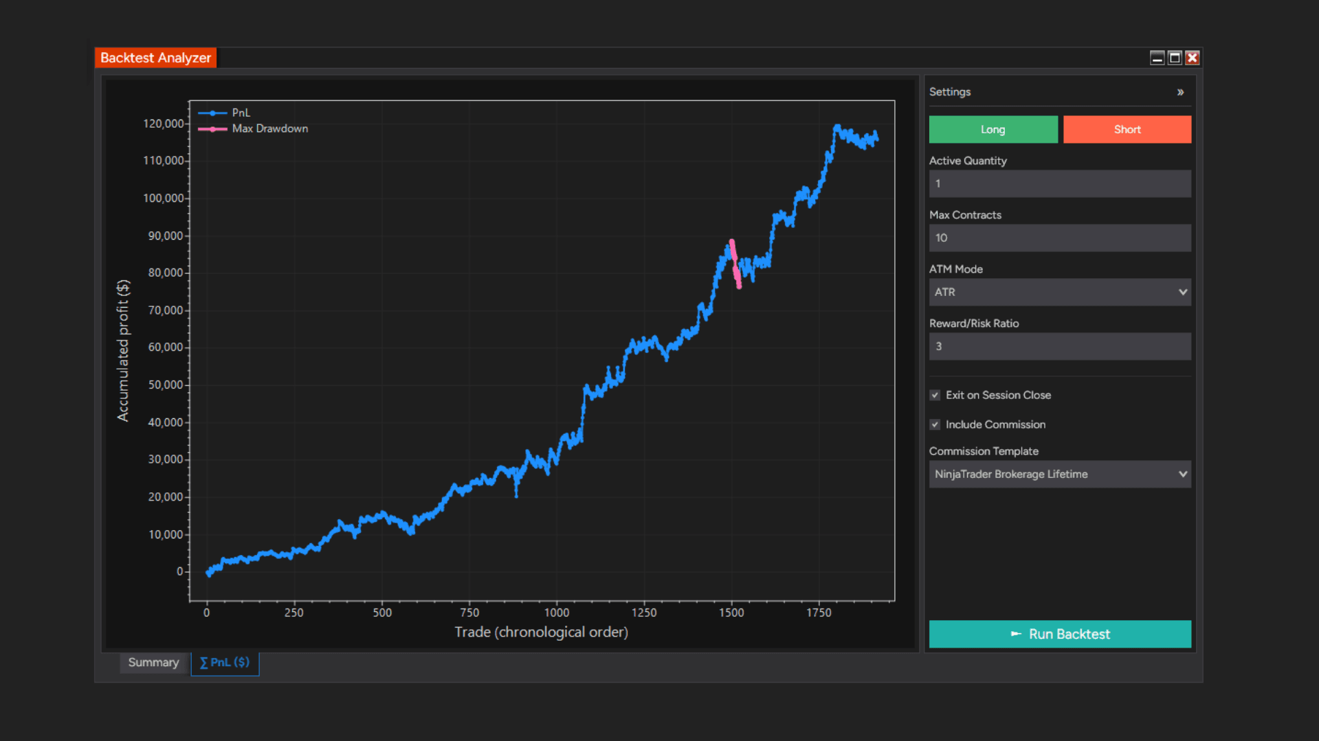Collapse the Settings panel with double chevron
Viewport: 1319px width, 741px height.
(1180, 92)
